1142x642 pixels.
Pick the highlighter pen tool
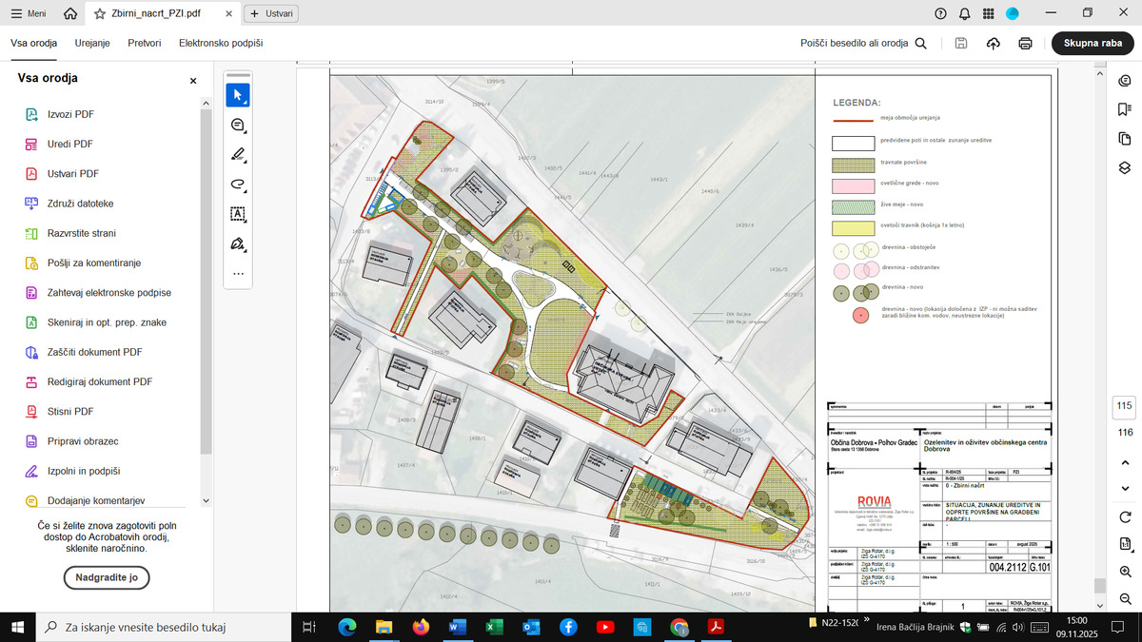pos(238,154)
